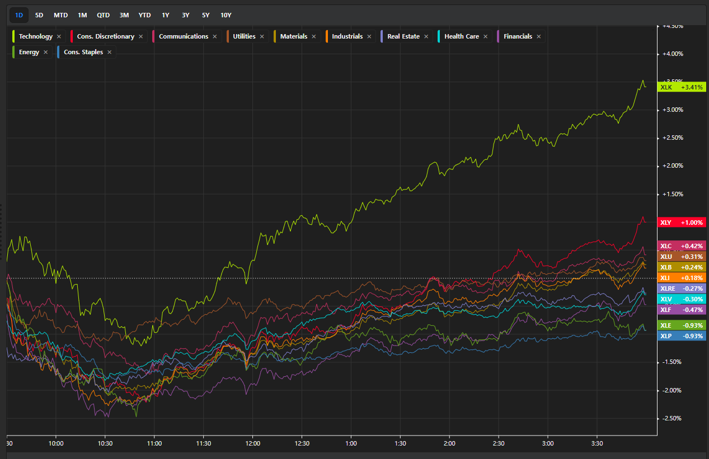Select the 1D active range tab

pyautogui.click(x=19, y=15)
